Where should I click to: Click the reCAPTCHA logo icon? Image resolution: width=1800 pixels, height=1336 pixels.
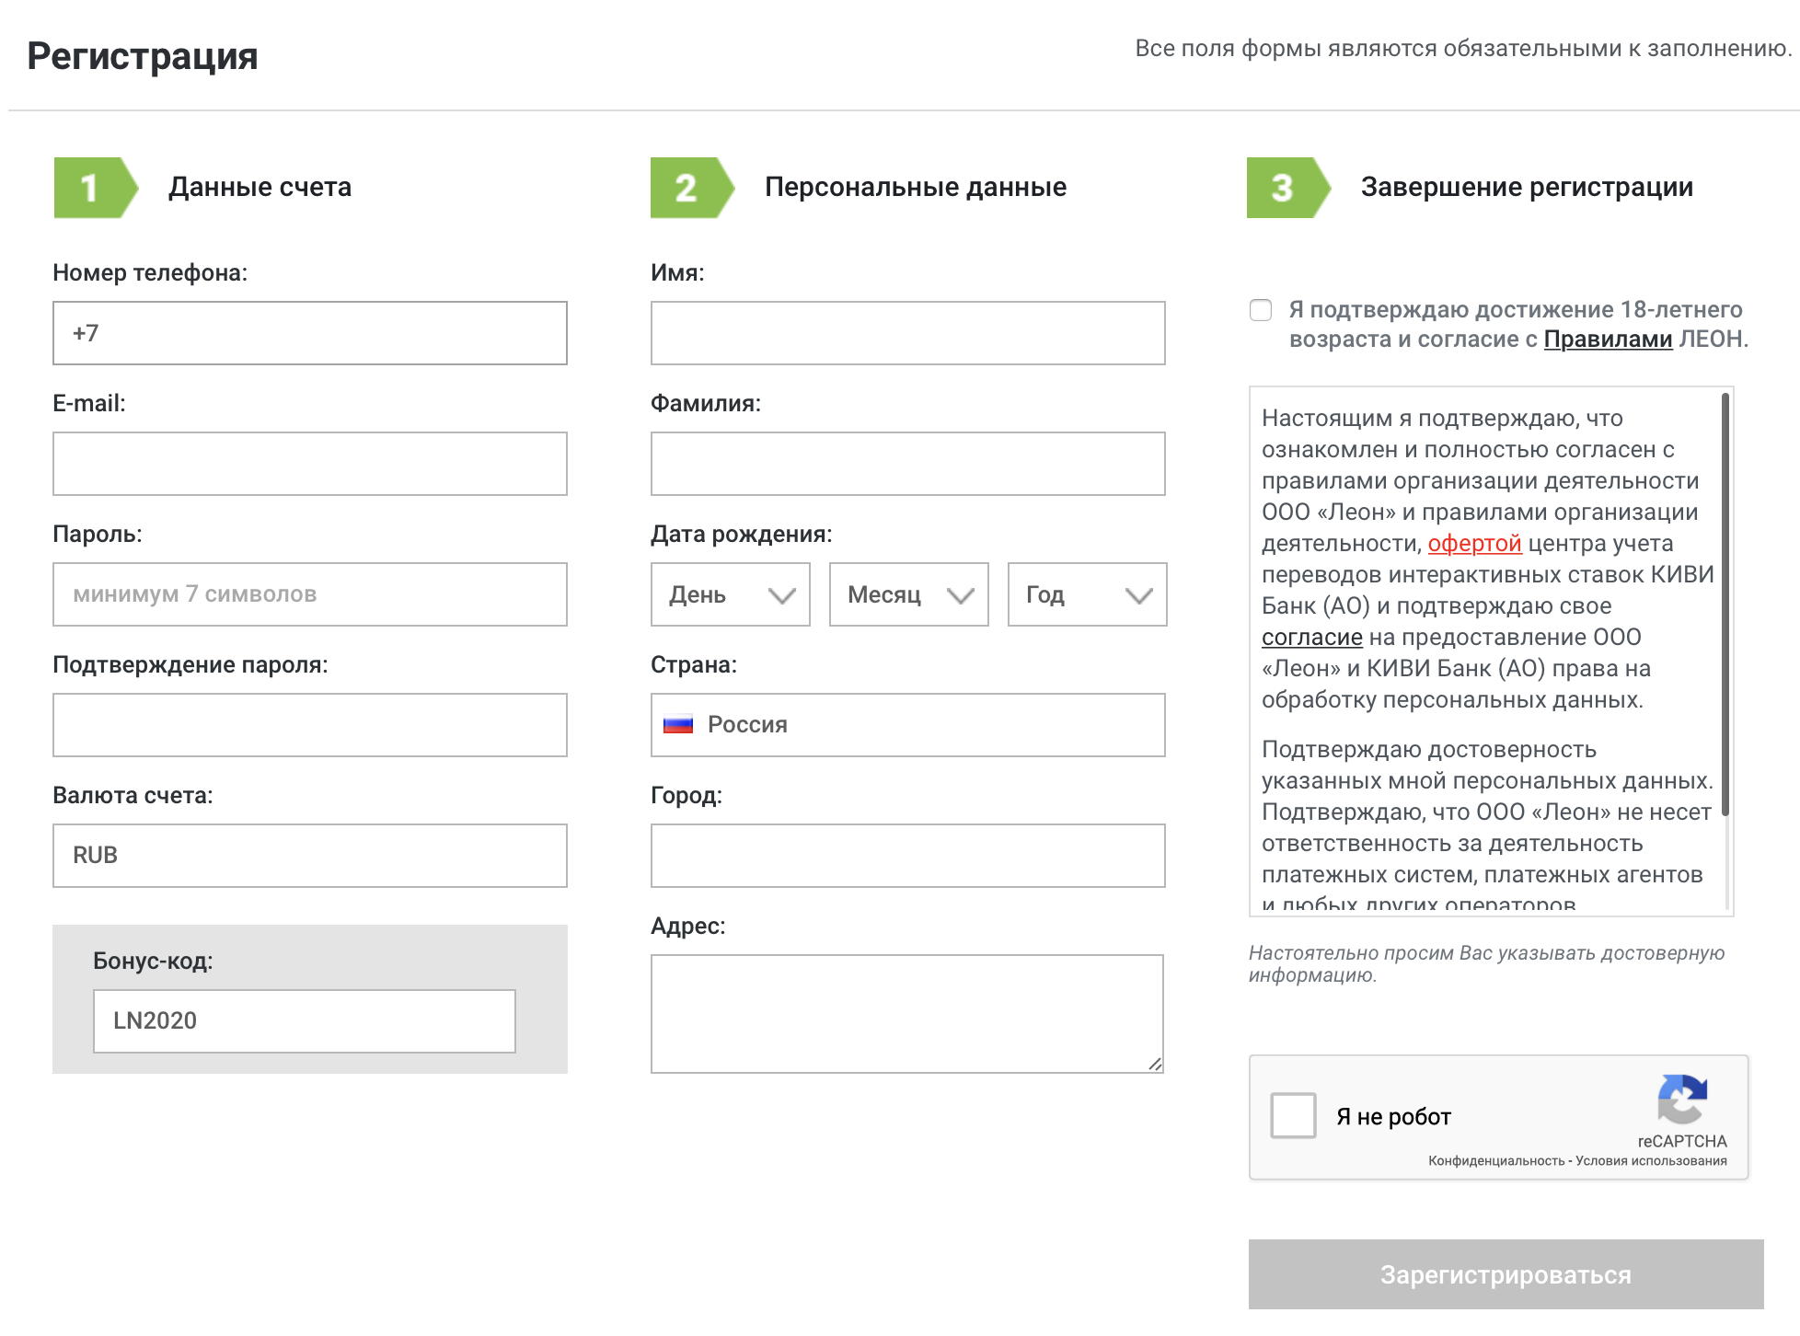(x=1682, y=1099)
